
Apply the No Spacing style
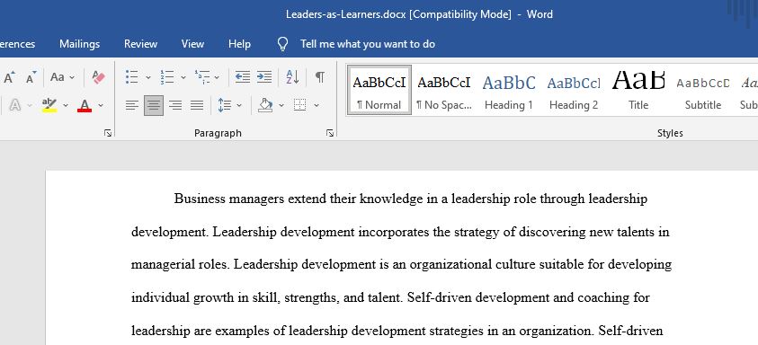[x=444, y=91]
